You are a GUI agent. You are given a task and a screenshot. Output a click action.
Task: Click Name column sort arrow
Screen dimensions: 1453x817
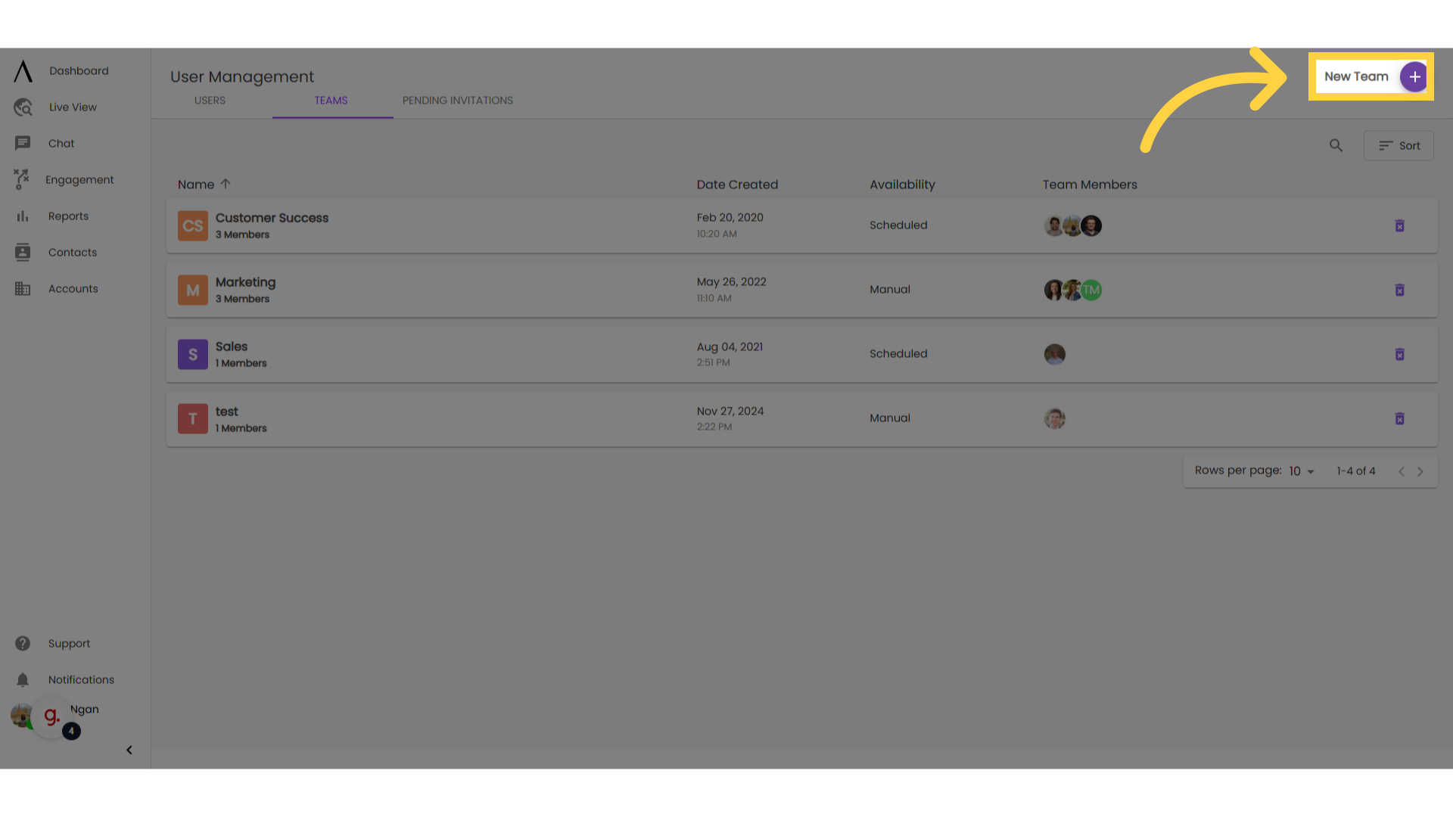click(x=225, y=185)
